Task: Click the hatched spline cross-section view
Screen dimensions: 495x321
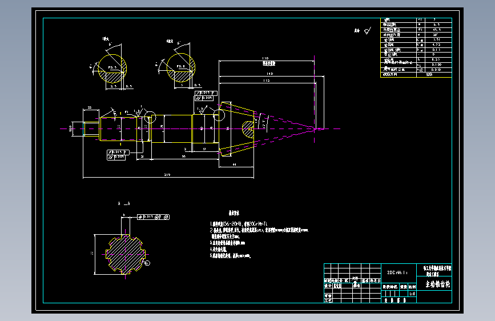Action: 126,254
